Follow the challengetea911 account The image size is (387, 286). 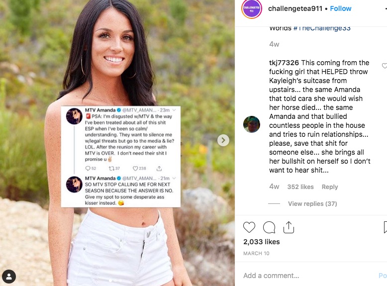coord(341,8)
